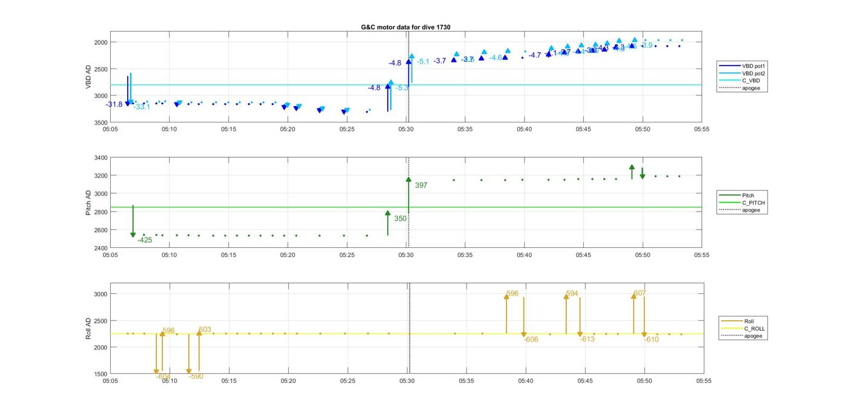This screenshot has height=420, width=848.
Task: Click the '3400' tick on Pitch y-axis
Action: [101, 158]
